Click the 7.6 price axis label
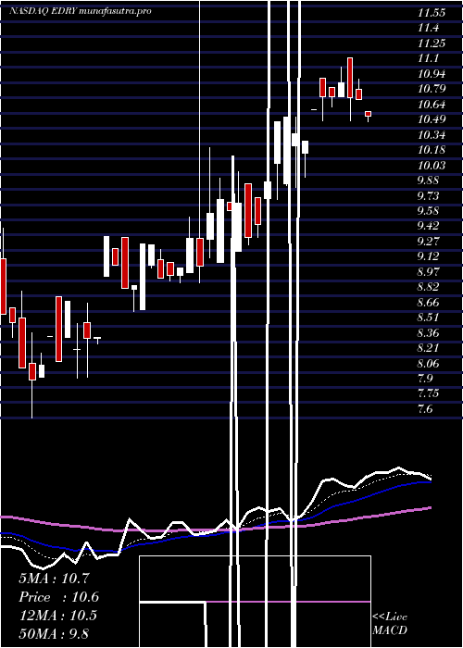The image size is (463, 648). click(x=425, y=409)
